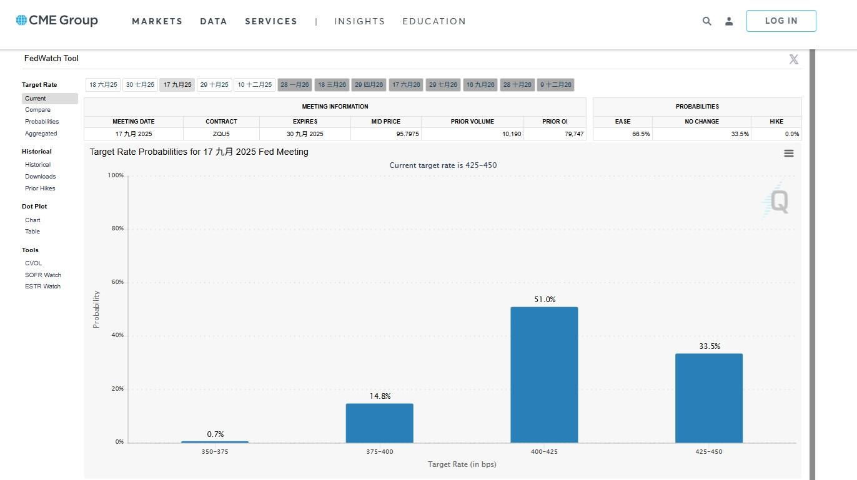Click the Q watermark logo on chart
Screen dimensions: 857x480
776,201
